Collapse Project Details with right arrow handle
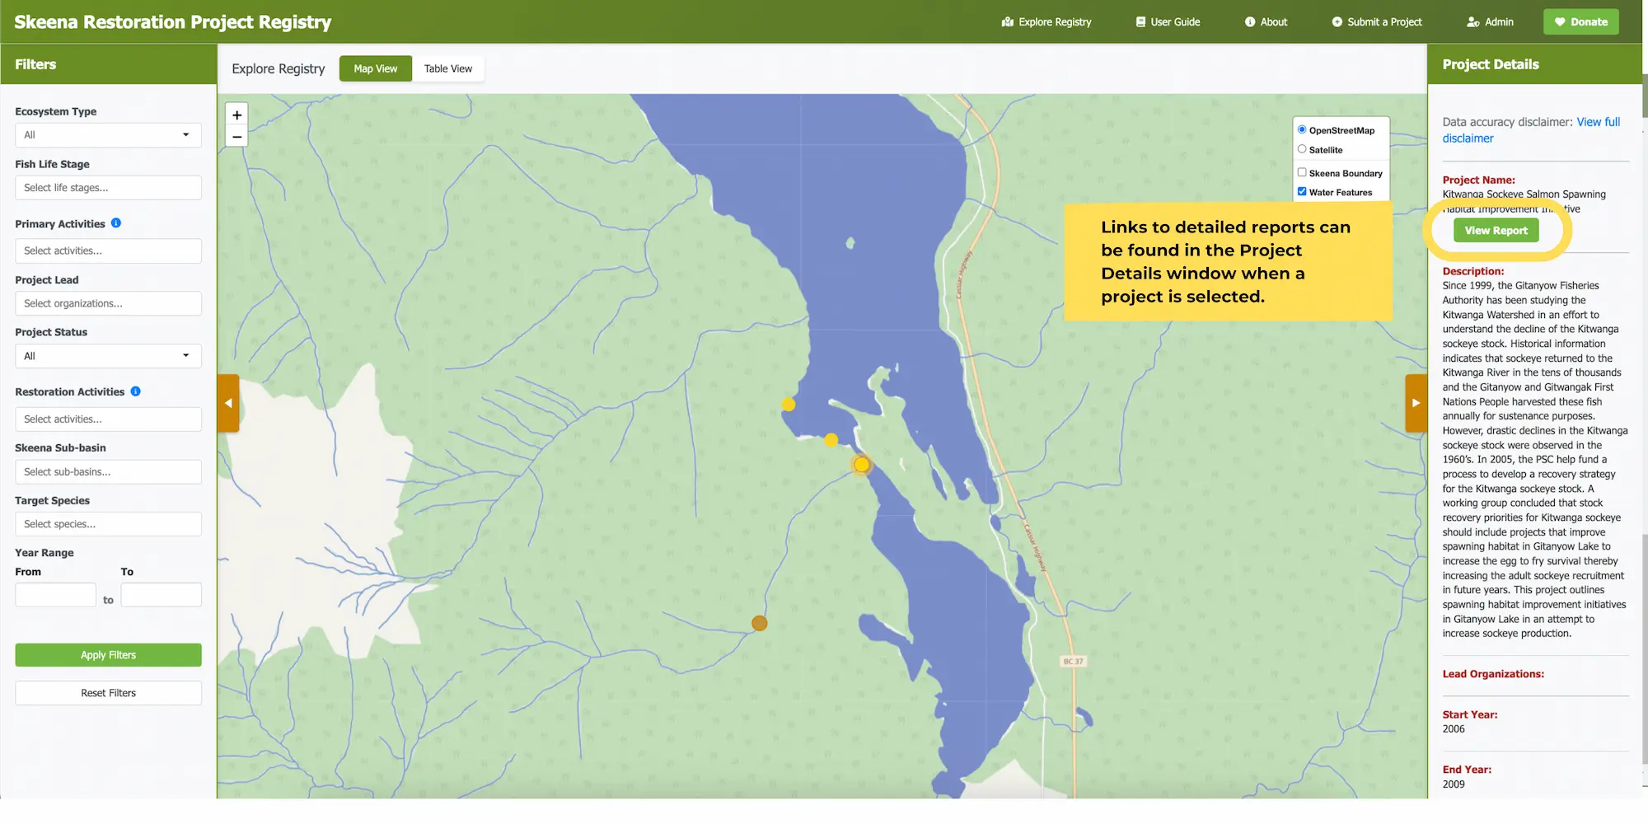The image size is (1648, 824). pos(1416,403)
